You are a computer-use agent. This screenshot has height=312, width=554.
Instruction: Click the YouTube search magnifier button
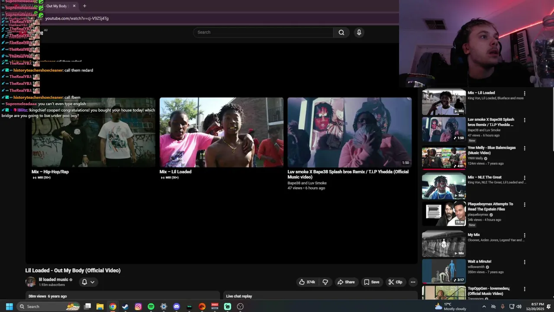341,32
